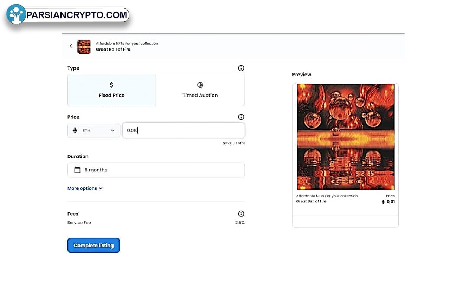Image resolution: width=450 pixels, height=281 pixels.
Task: Open the ETH currency dropdown
Action: 94,130
